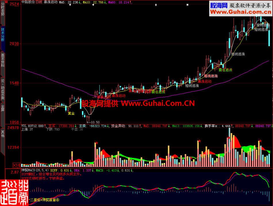Viewport: 273px width, 206px height.
Task: Click the X10 volume scale label
Action: [x=17, y=165]
